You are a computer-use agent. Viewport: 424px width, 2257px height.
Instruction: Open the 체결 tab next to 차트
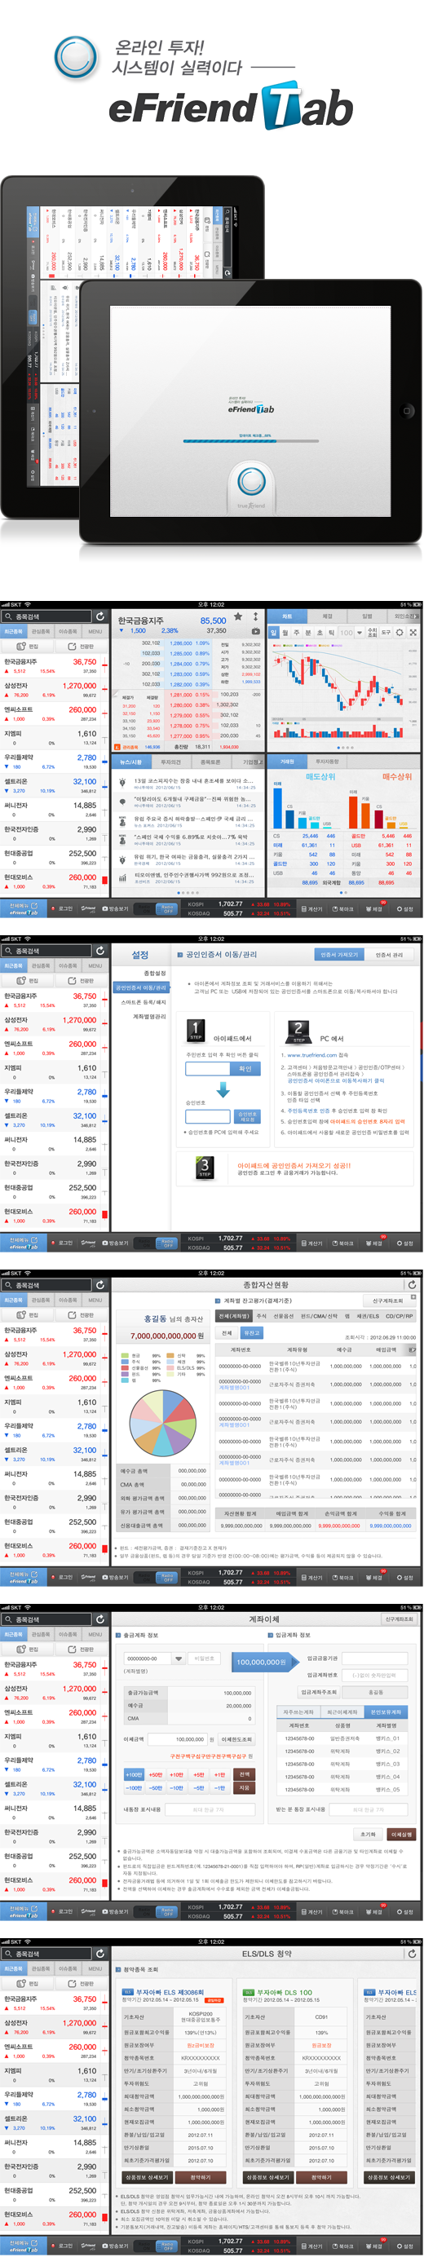(327, 616)
